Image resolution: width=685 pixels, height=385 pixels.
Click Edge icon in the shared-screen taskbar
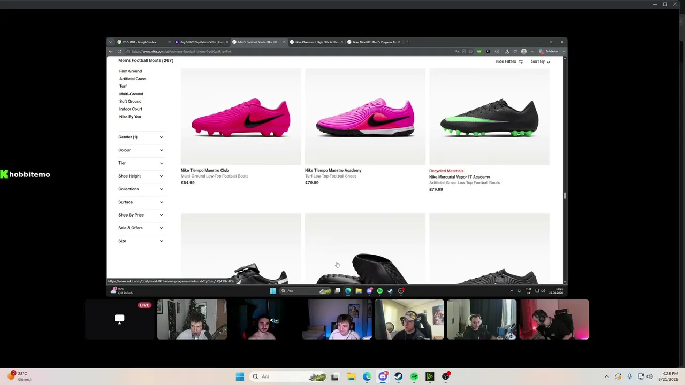[348, 291]
